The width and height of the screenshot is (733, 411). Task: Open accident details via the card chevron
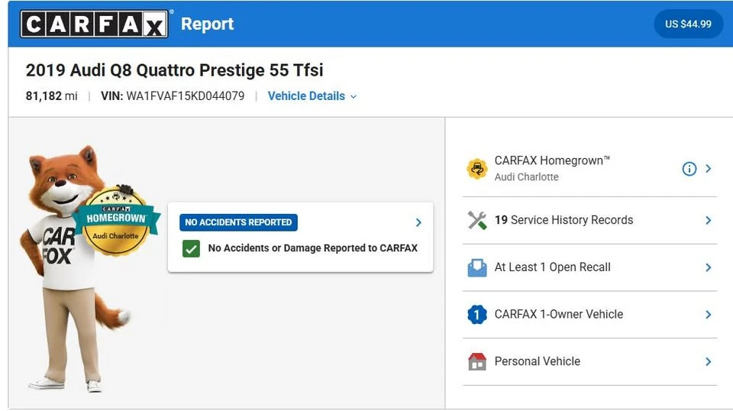click(x=418, y=222)
